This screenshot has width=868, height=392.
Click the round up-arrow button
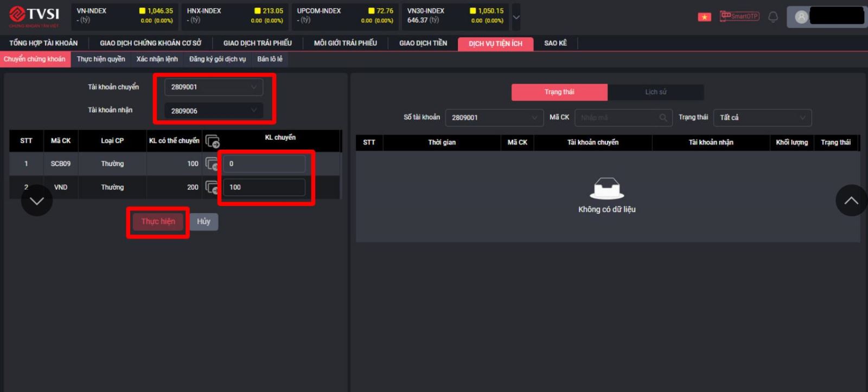point(851,201)
